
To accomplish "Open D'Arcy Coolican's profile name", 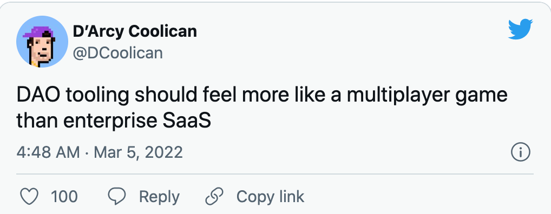I will tap(135, 31).
